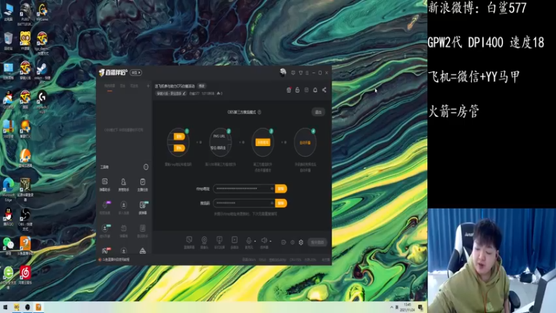Click the start streaming button in bottom bar
556x313 pixels.
pyautogui.click(x=318, y=242)
